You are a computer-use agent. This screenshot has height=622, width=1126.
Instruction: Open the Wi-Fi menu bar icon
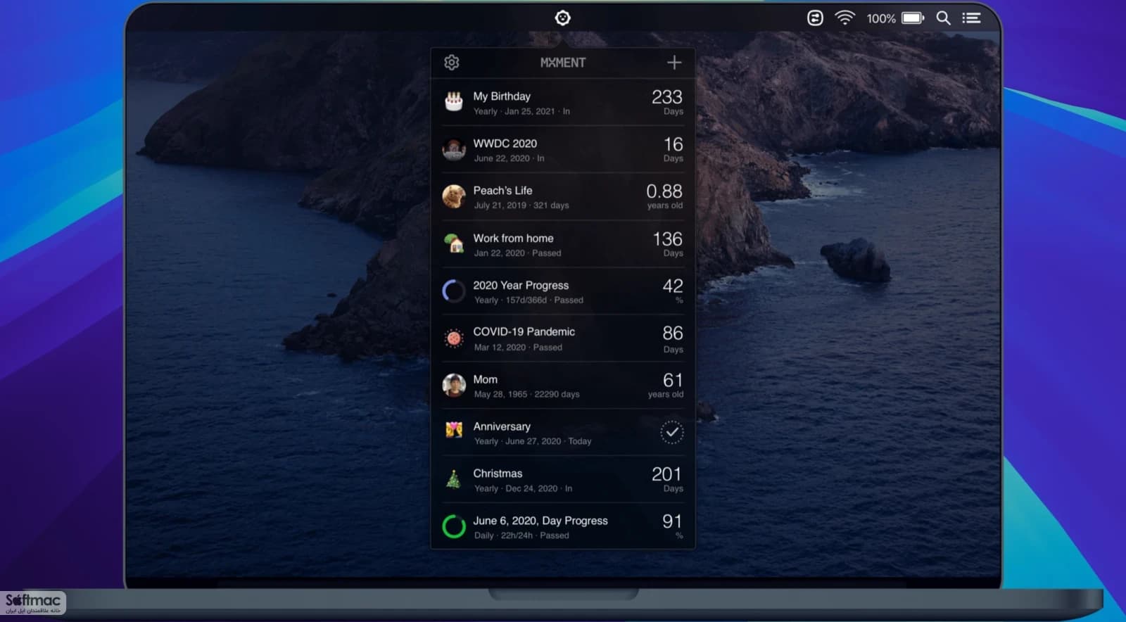(x=844, y=18)
